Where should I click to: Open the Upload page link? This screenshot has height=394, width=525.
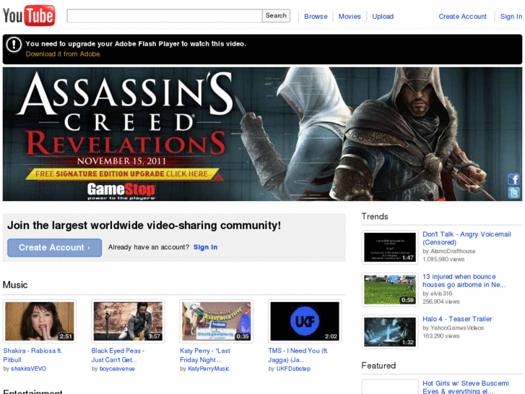[383, 17]
